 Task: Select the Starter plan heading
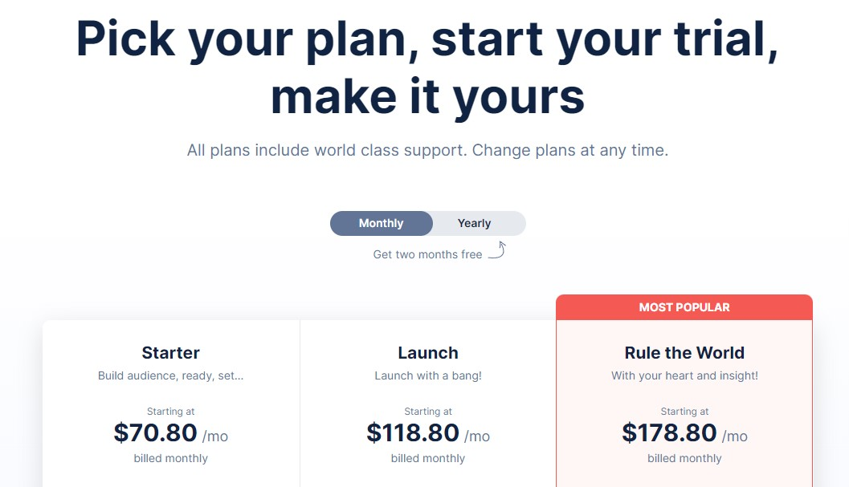[170, 353]
